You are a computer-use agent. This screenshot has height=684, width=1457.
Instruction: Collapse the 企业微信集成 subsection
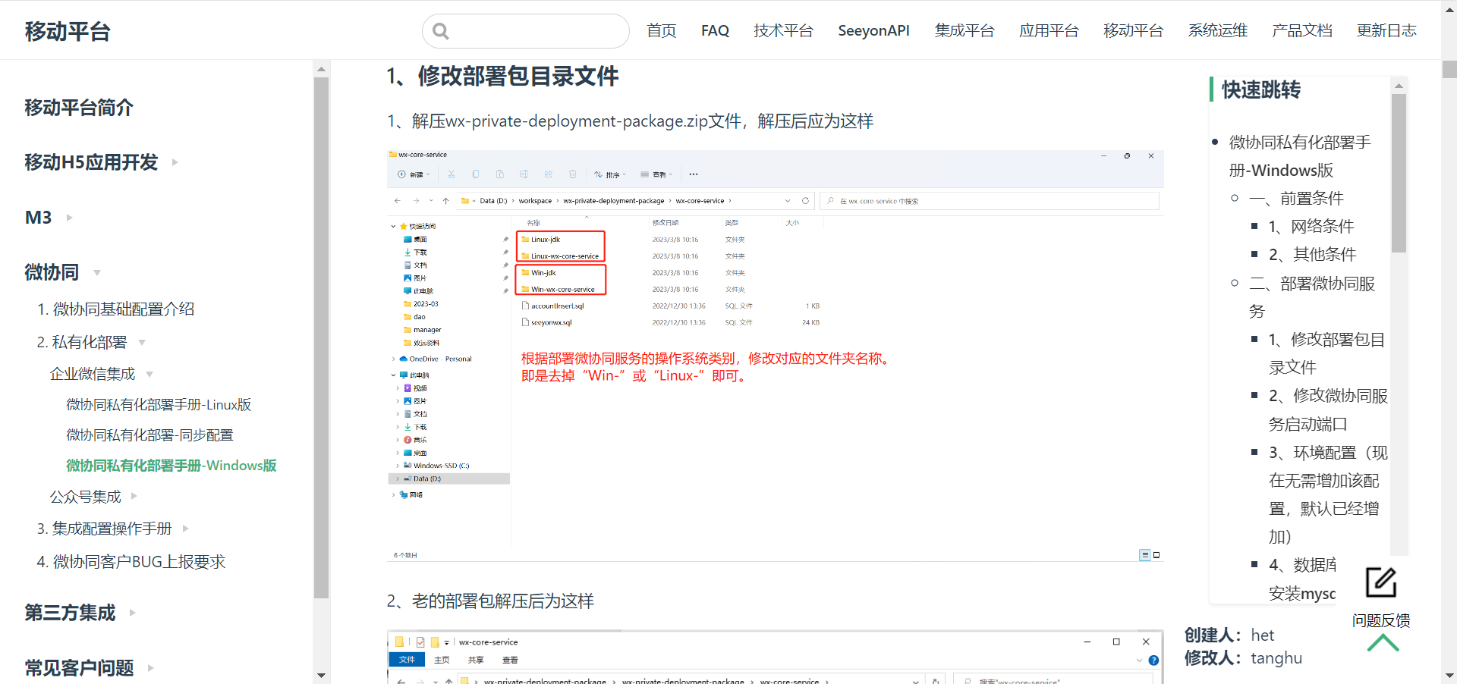click(x=149, y=374)
